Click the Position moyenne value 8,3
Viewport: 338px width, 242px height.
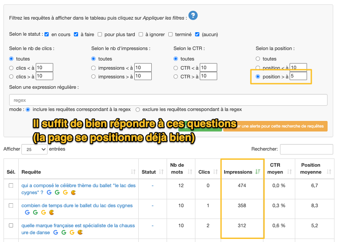314,205
